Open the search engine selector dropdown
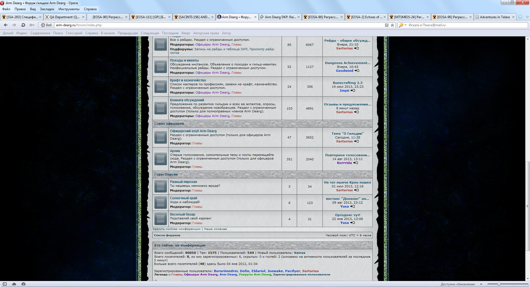Viewport: 530px width, 287px height. click(403, 25)
